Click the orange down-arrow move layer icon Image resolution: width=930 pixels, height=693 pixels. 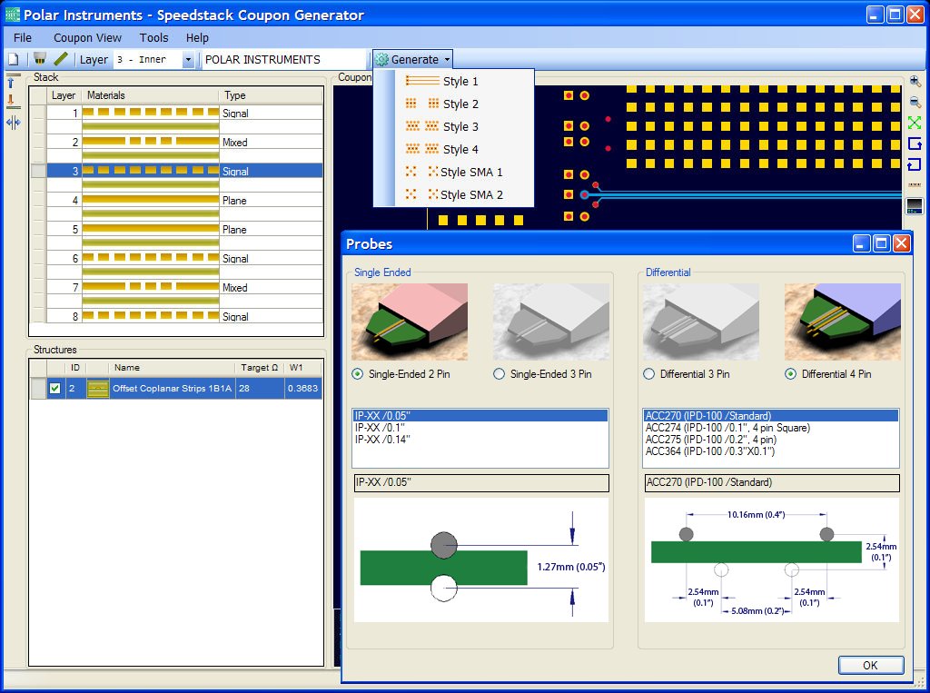coord(11,101)
